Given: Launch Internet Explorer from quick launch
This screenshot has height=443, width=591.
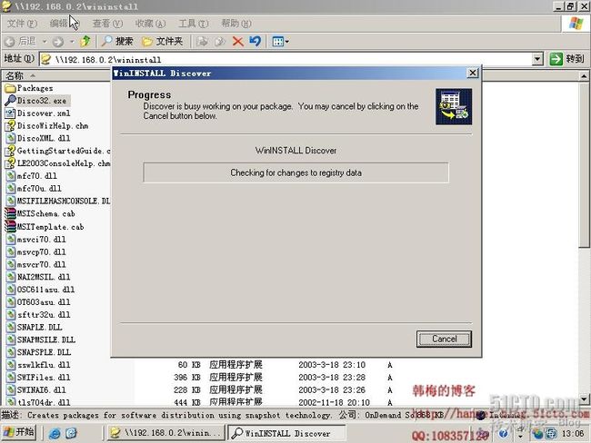Looking at the screenshot, I should [x=55, y=433].
